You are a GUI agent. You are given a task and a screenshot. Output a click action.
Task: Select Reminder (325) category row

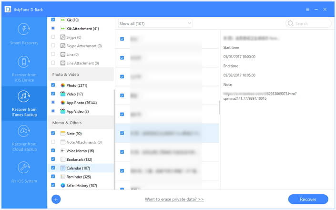click(x=81, y=177)
